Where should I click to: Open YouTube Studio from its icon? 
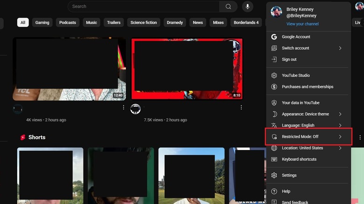click(274, 75)
